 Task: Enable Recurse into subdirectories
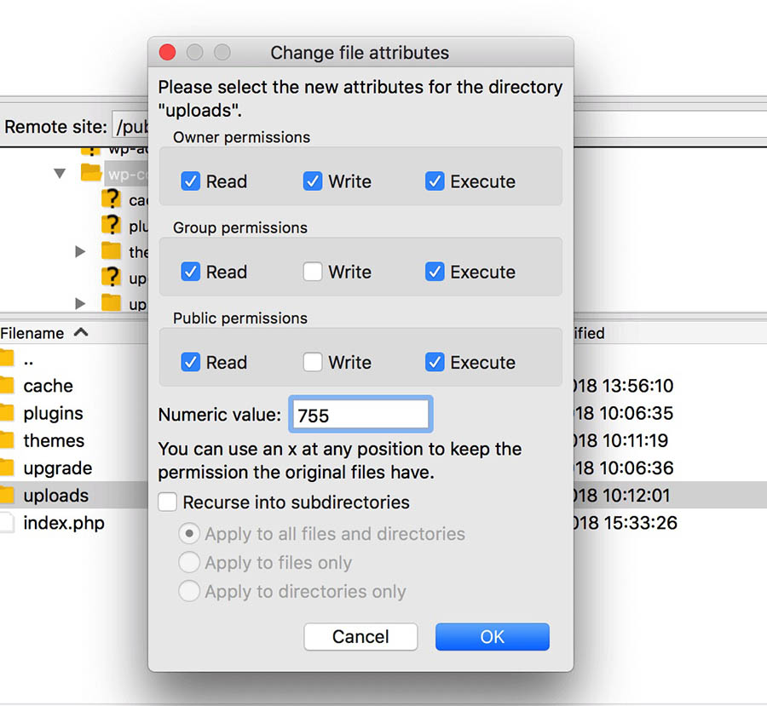[168, 502]
